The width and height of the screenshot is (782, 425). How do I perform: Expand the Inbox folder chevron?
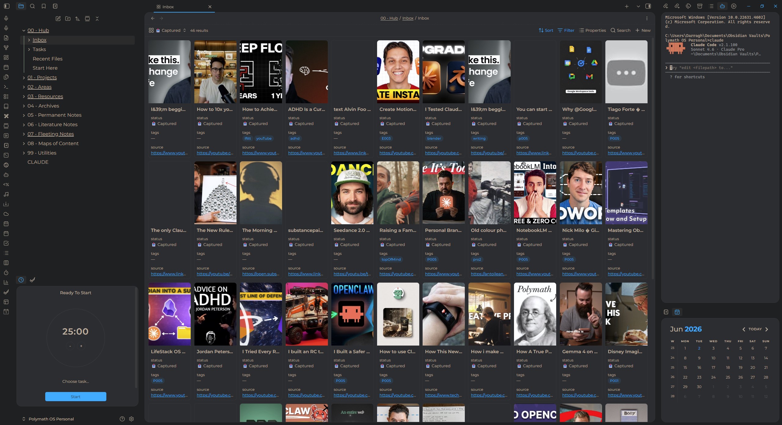29,40
